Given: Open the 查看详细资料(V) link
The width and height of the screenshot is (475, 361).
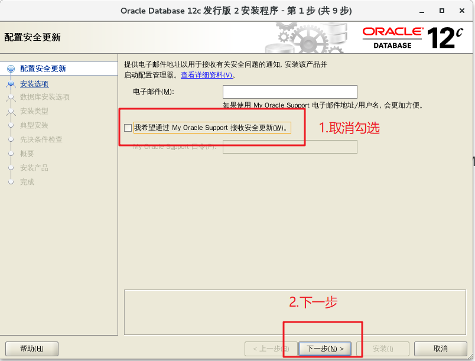Looking at the screenshot, I should (207, 75).
